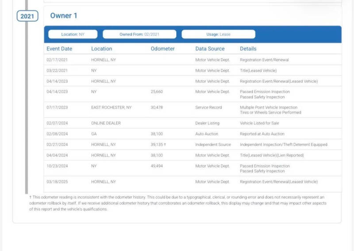Screen dimensions: 354x251
Task: Click the EAST ROCHESTER, NY location cell
Action: [111, 108]
